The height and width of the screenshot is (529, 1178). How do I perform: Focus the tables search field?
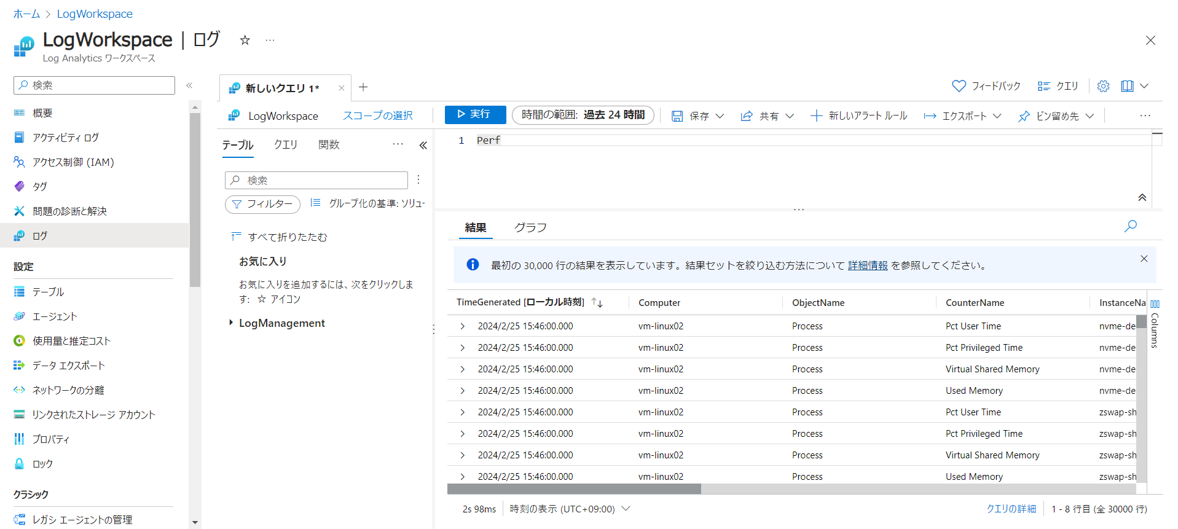(316, 180)
